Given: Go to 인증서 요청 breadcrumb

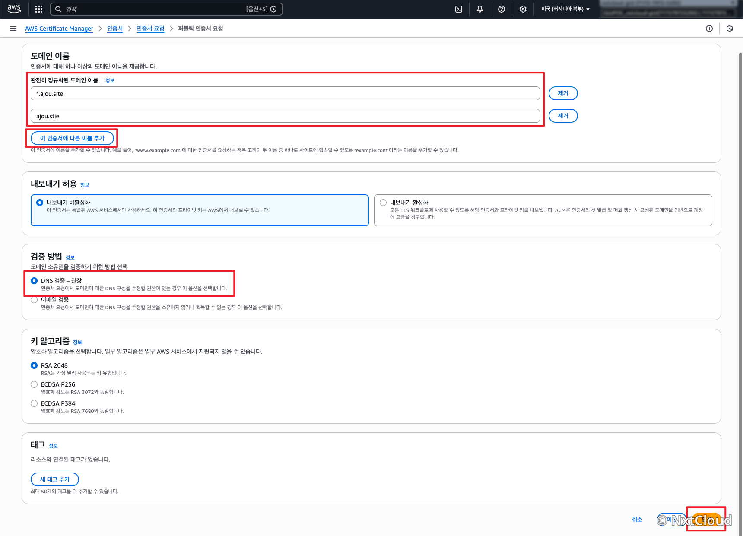Looking at the screenshot, I should [x=150, y=29].
